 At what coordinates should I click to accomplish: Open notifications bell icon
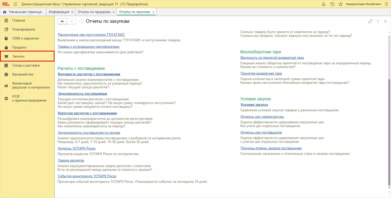pos(324,4)
